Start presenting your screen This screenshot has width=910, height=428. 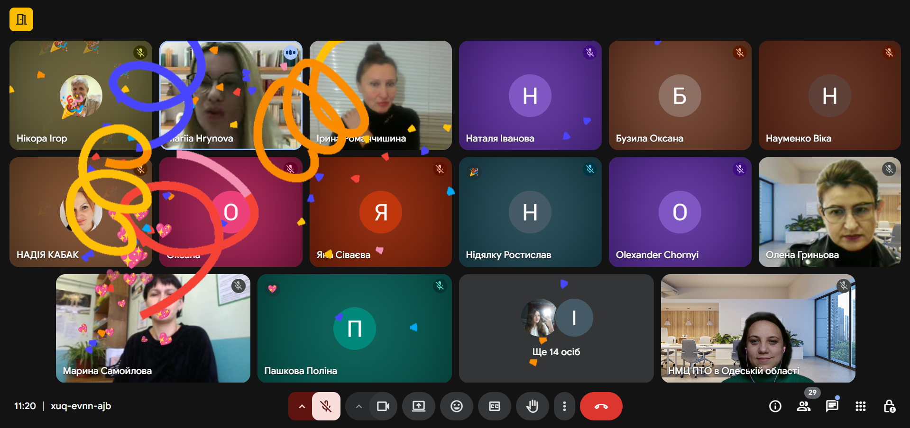click(418, 406)
